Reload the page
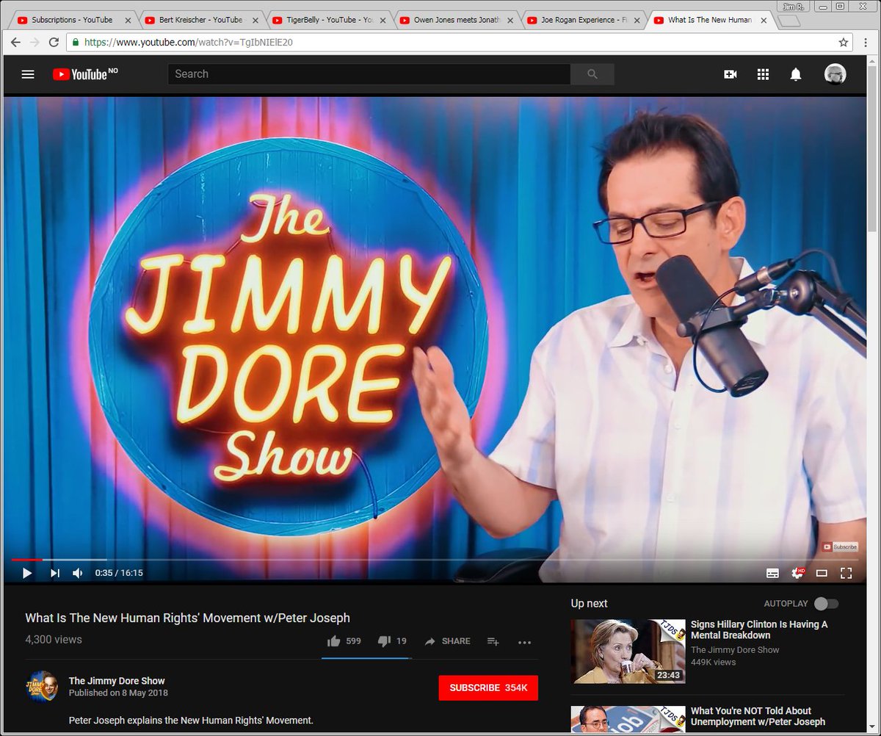The width and height of the screenshot is (881, 736). [x=54, y=42]
